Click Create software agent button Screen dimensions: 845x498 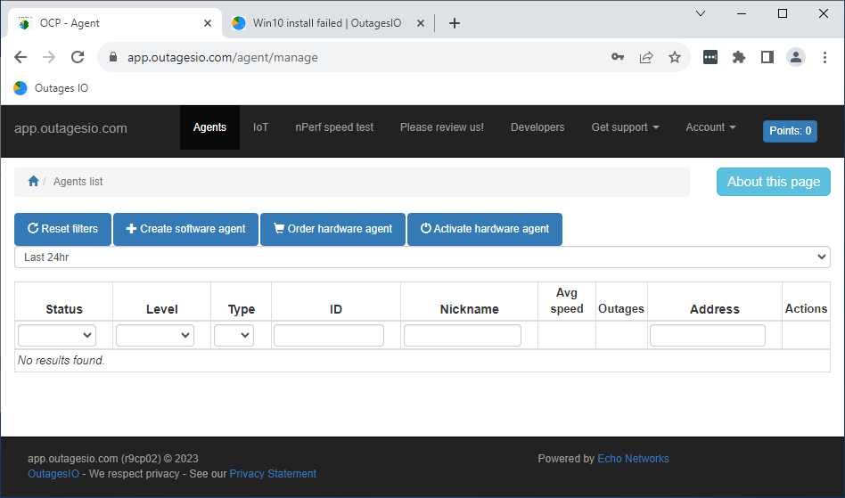[x=186, y=229]
